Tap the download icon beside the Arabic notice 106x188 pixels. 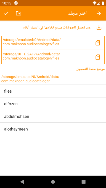click(99, 28)
